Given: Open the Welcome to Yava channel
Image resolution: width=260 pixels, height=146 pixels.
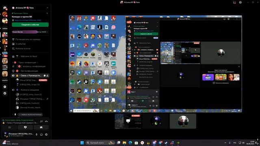Looking at the screenshot, I should (x=29, y=56).
